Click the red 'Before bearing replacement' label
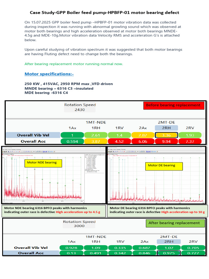This screenshot has height=279, width=209. pos(174,105)
